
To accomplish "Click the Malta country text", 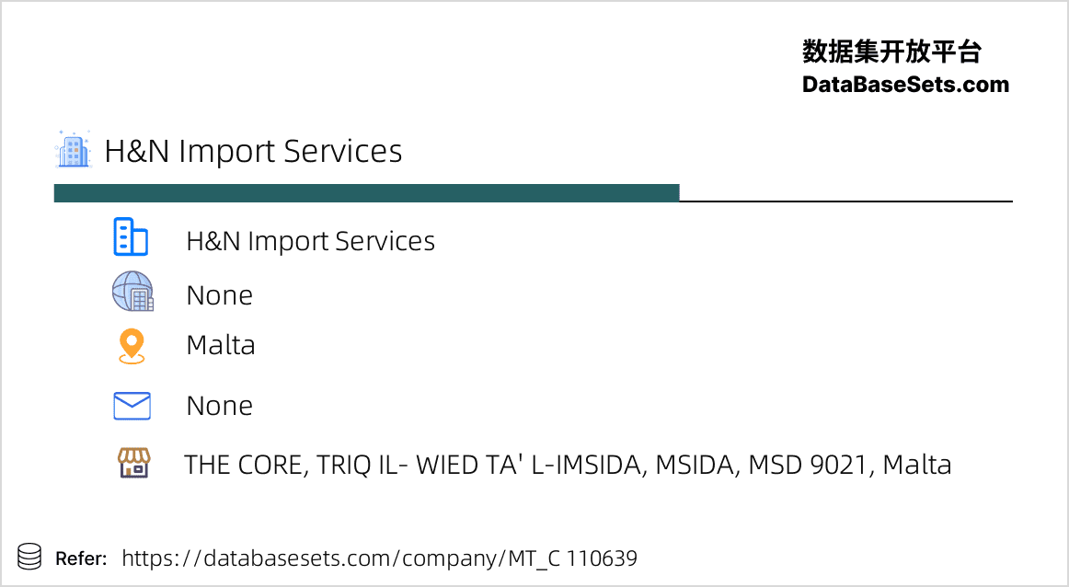I will [x=221, y=345].
